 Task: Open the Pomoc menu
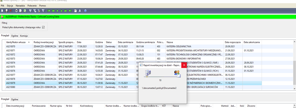[43, 6]
